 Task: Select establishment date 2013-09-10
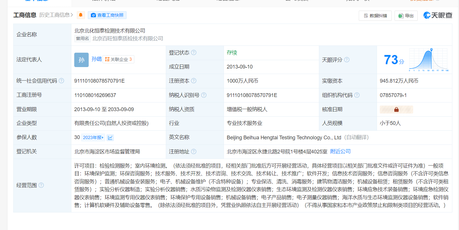240,67
